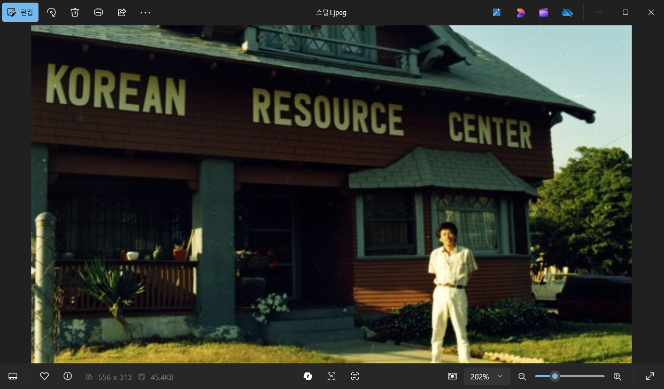Open the image in the Paint app icon

(497, 13)
